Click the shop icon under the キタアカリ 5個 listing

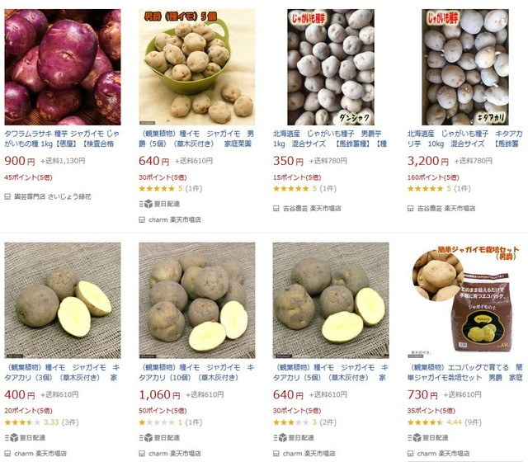276,454
